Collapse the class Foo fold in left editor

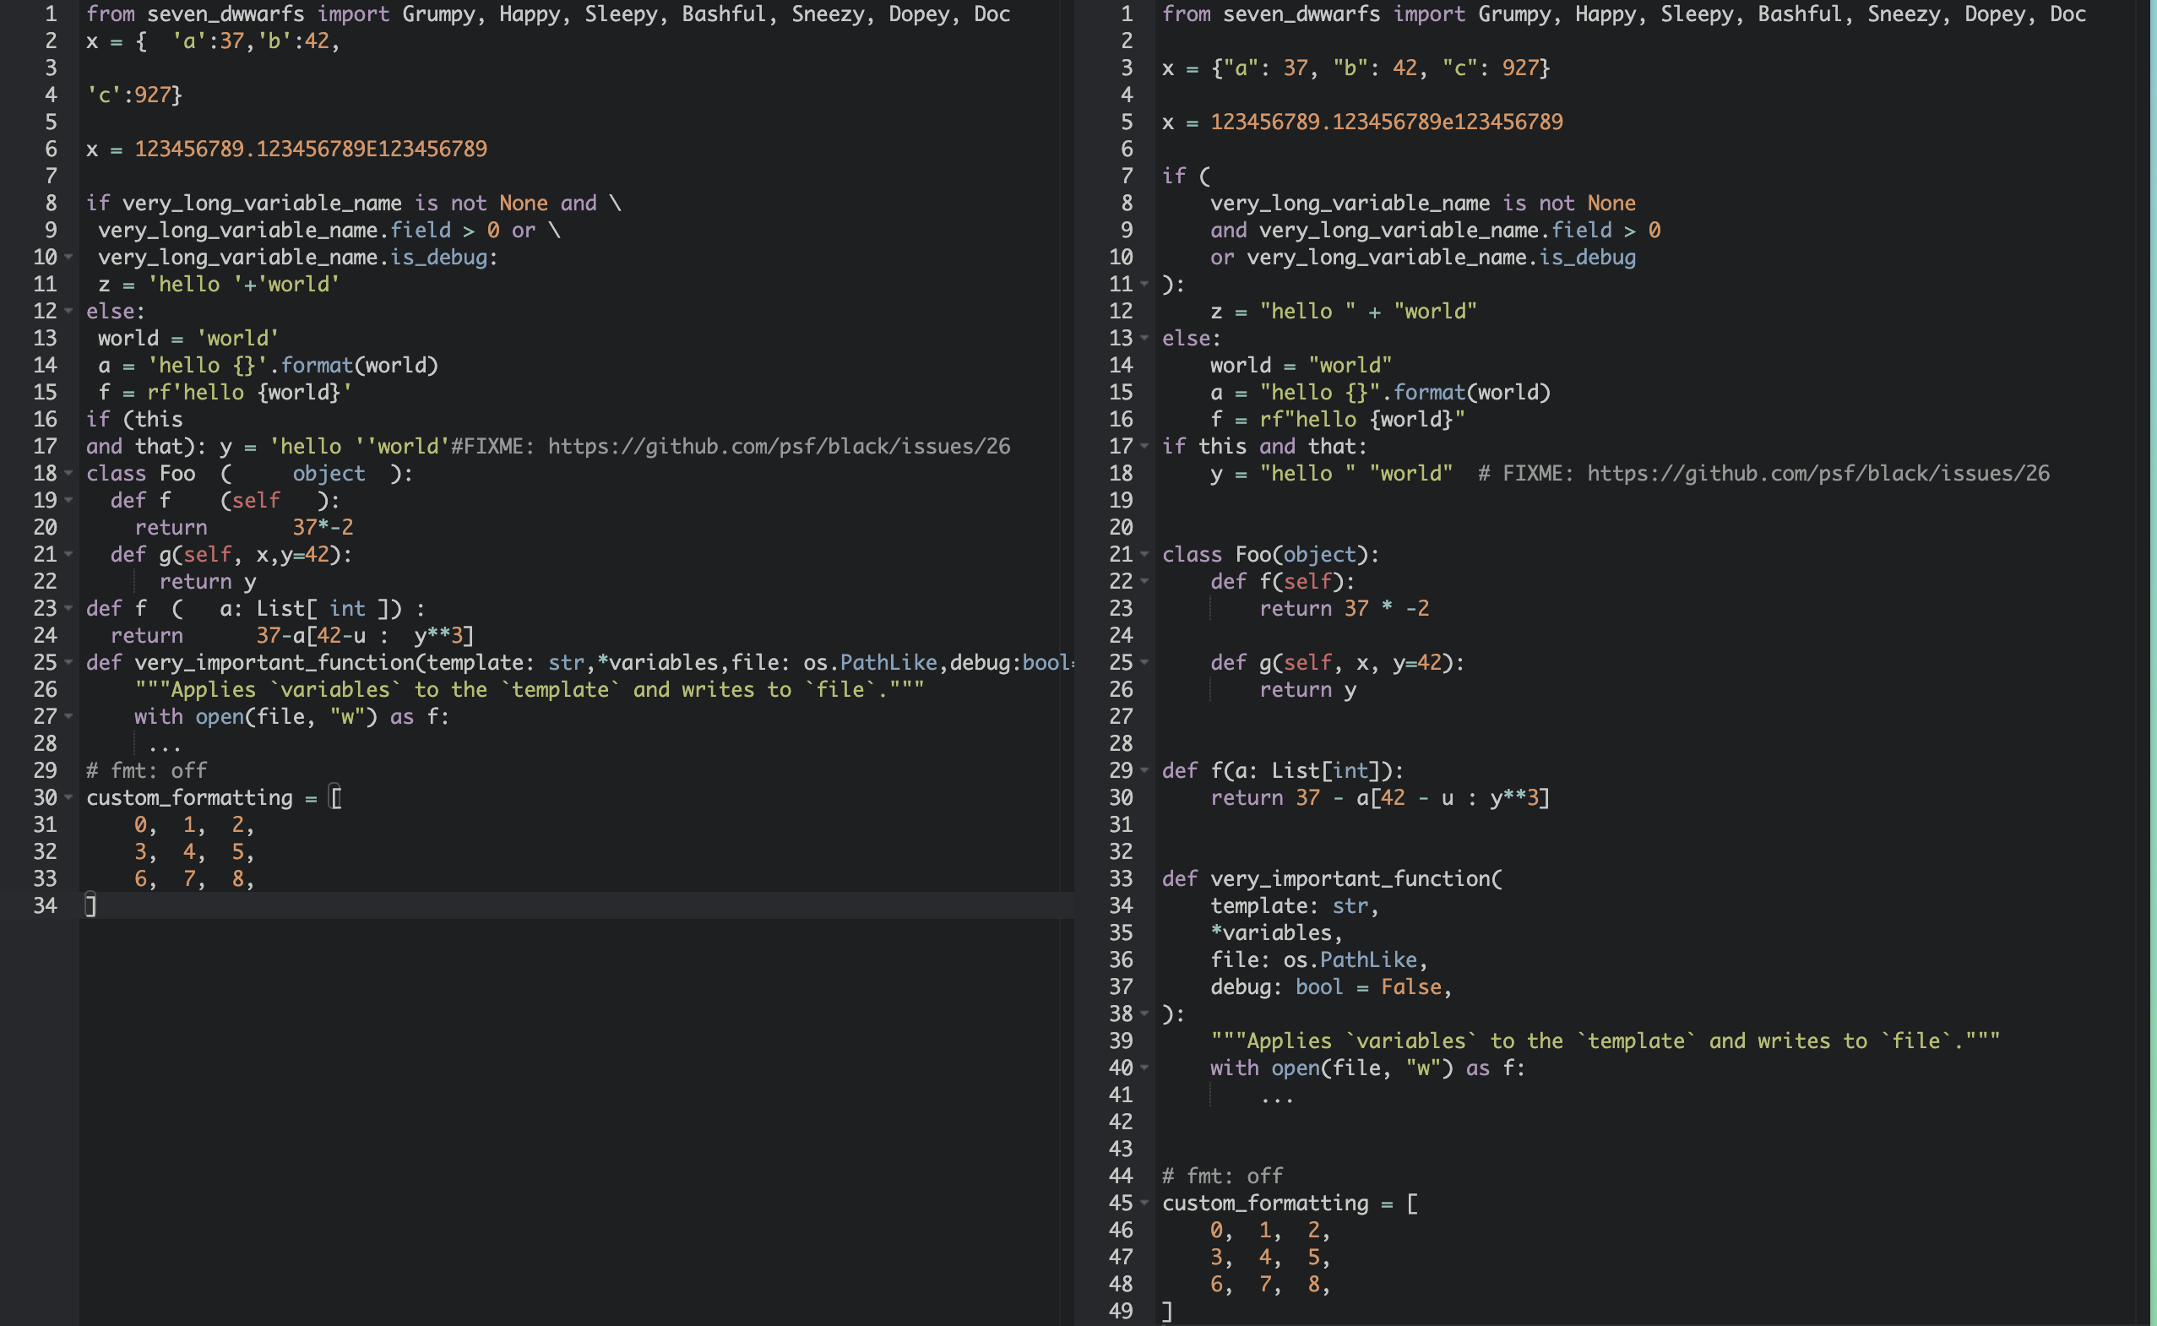tap(68, 474)
